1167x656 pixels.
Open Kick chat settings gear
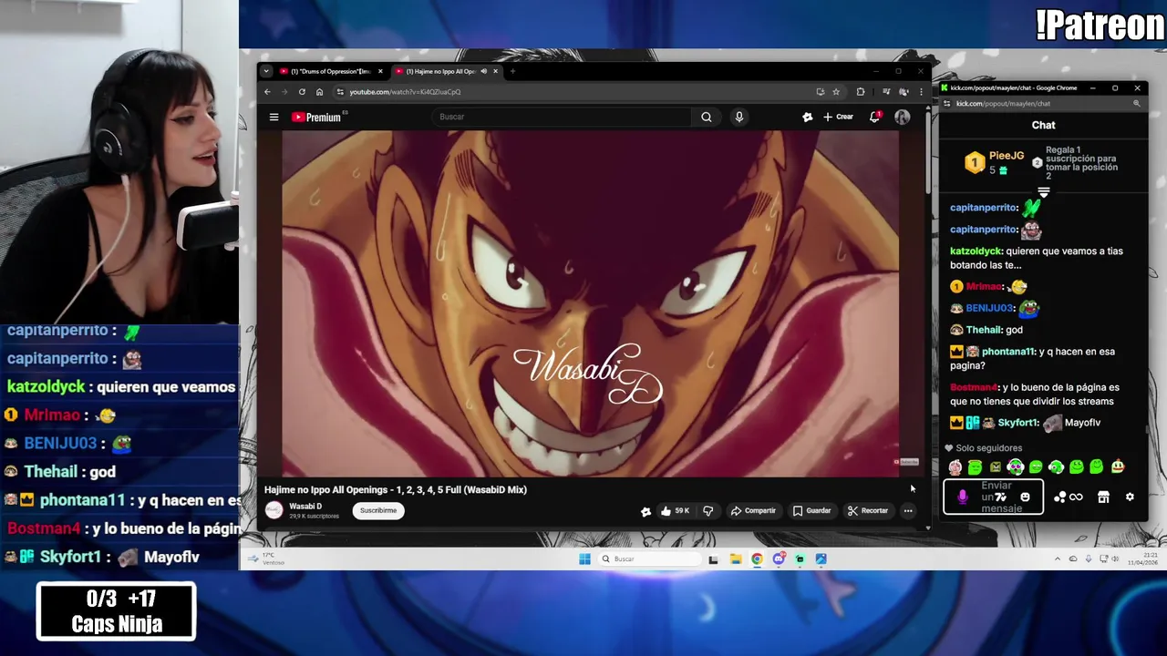(1130, 497)
